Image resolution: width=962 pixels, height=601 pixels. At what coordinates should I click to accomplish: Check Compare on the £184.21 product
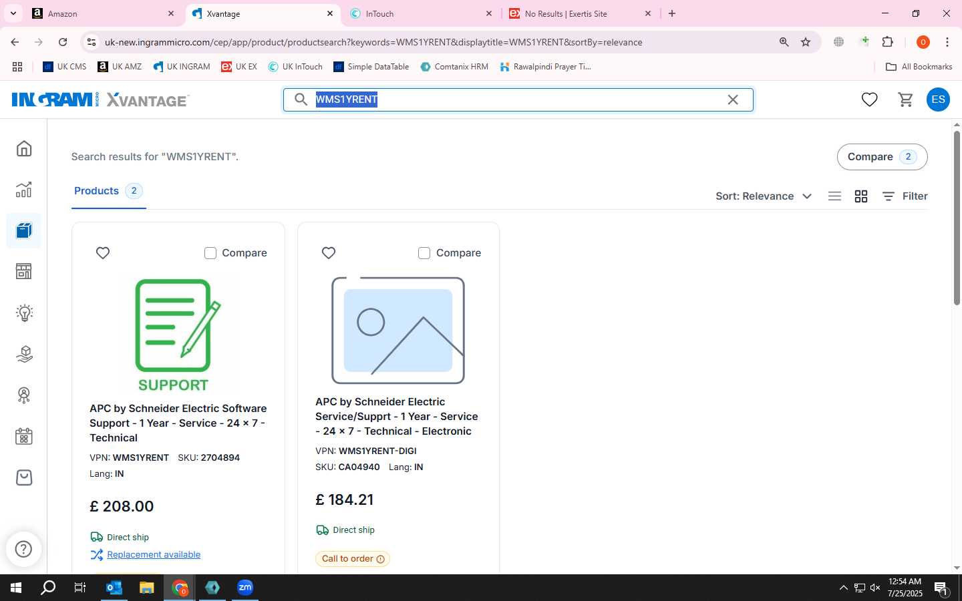pyautogui.click(x=424, y=253)
